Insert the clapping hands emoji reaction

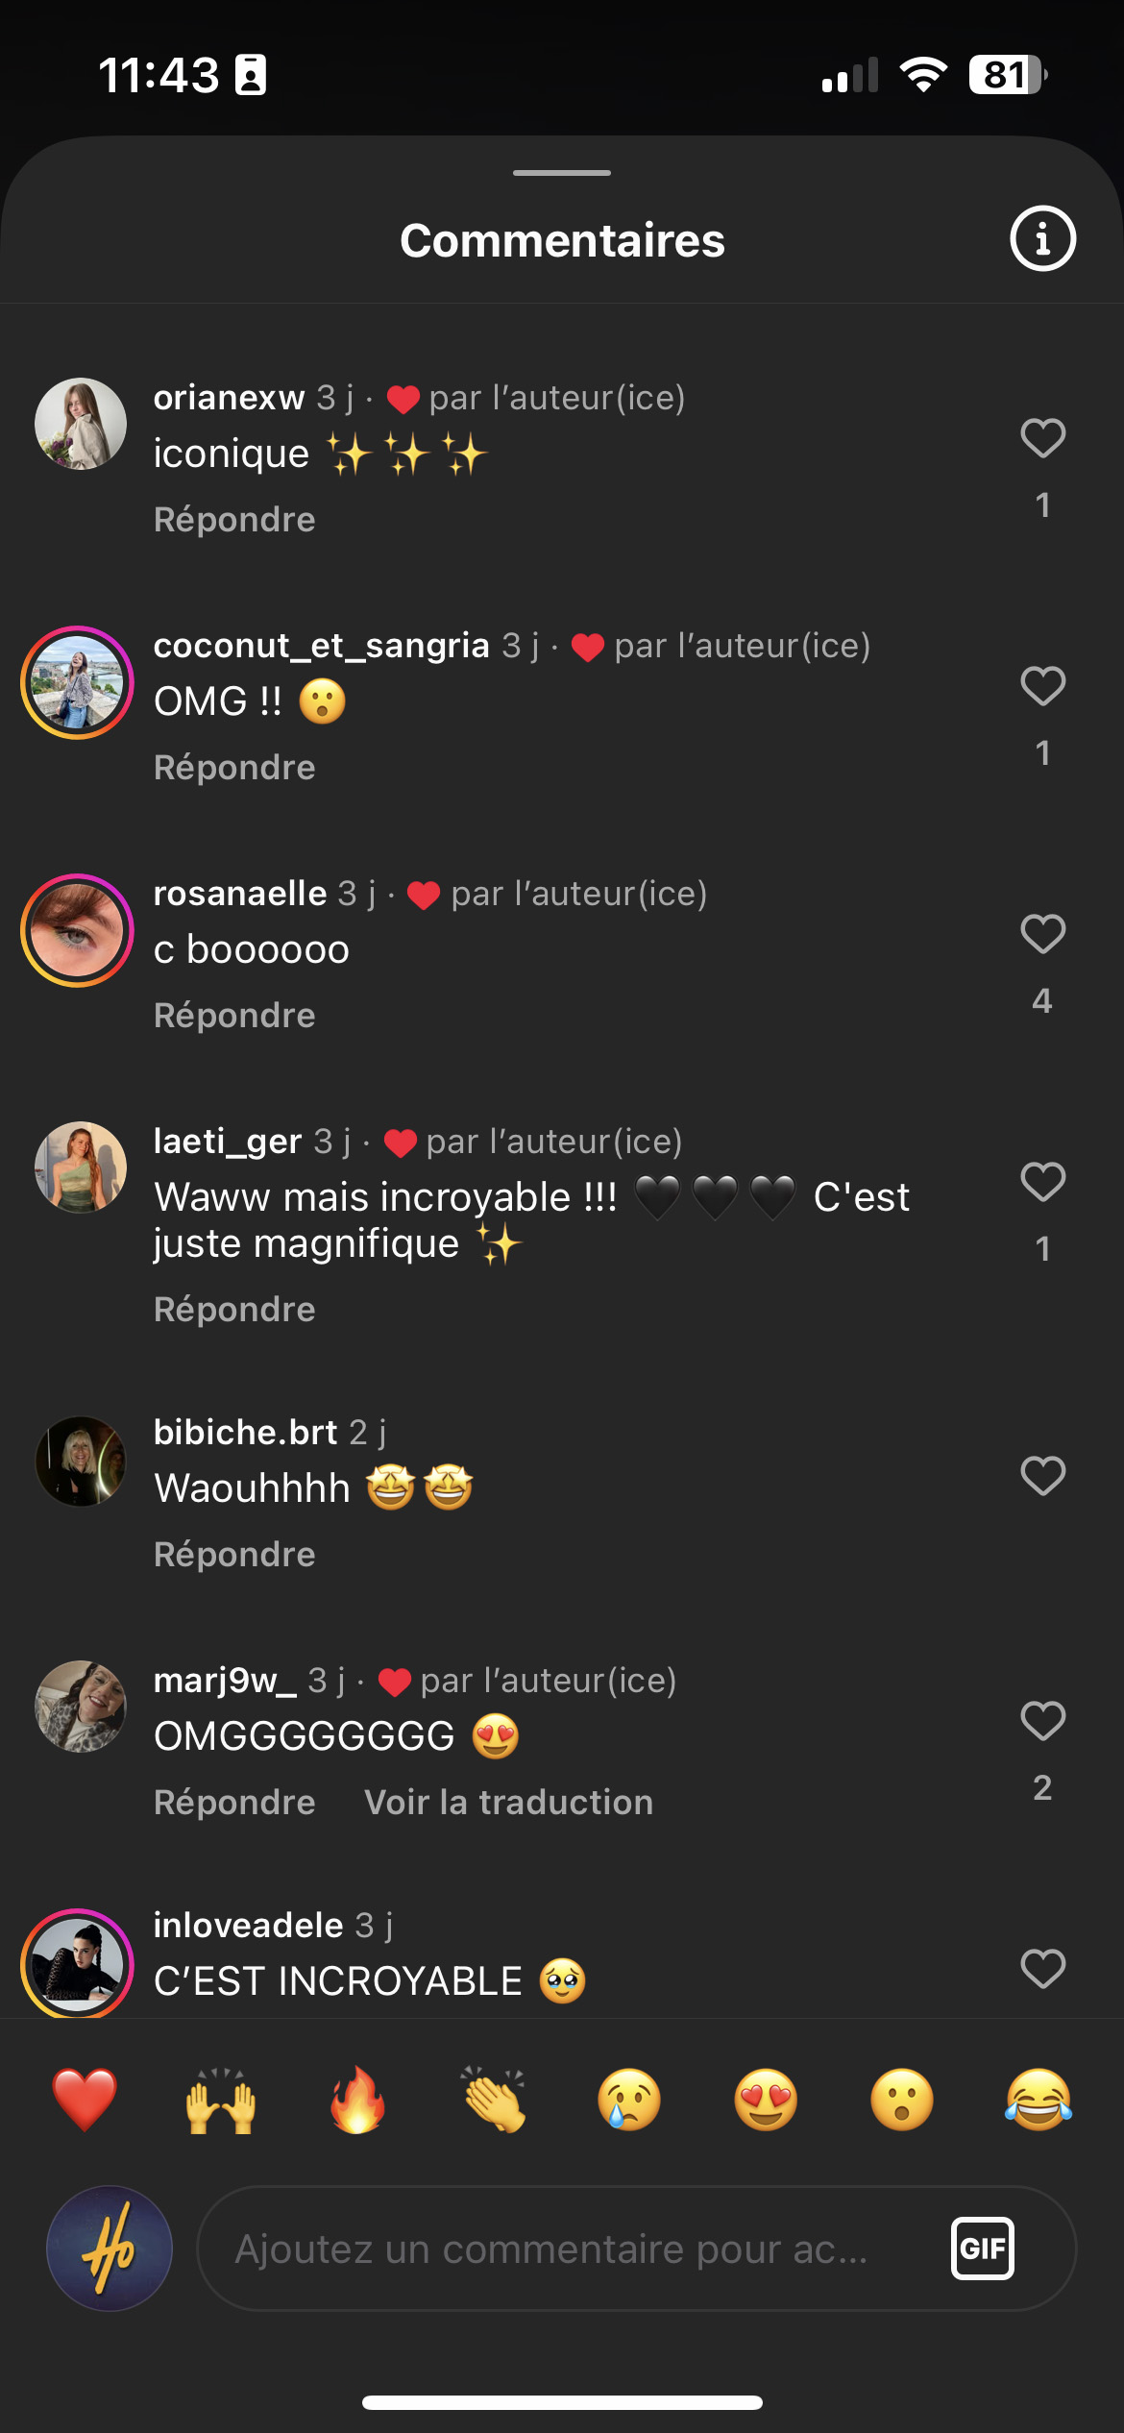tap(494, 2100)
